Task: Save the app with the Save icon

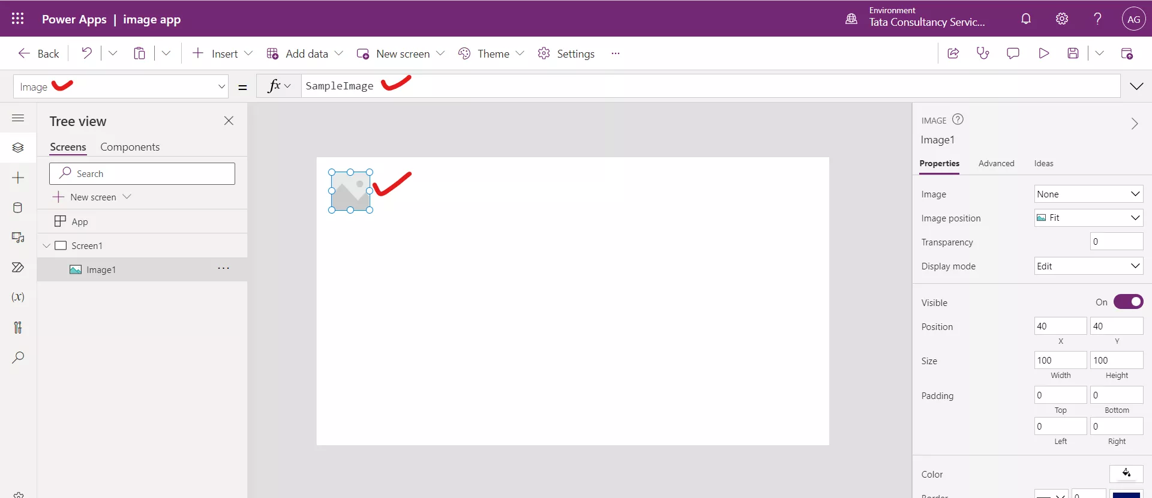Action: 1073,53
